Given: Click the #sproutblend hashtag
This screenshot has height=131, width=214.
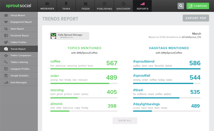Looking at the screenshot, I should click(x=144, y=61).
